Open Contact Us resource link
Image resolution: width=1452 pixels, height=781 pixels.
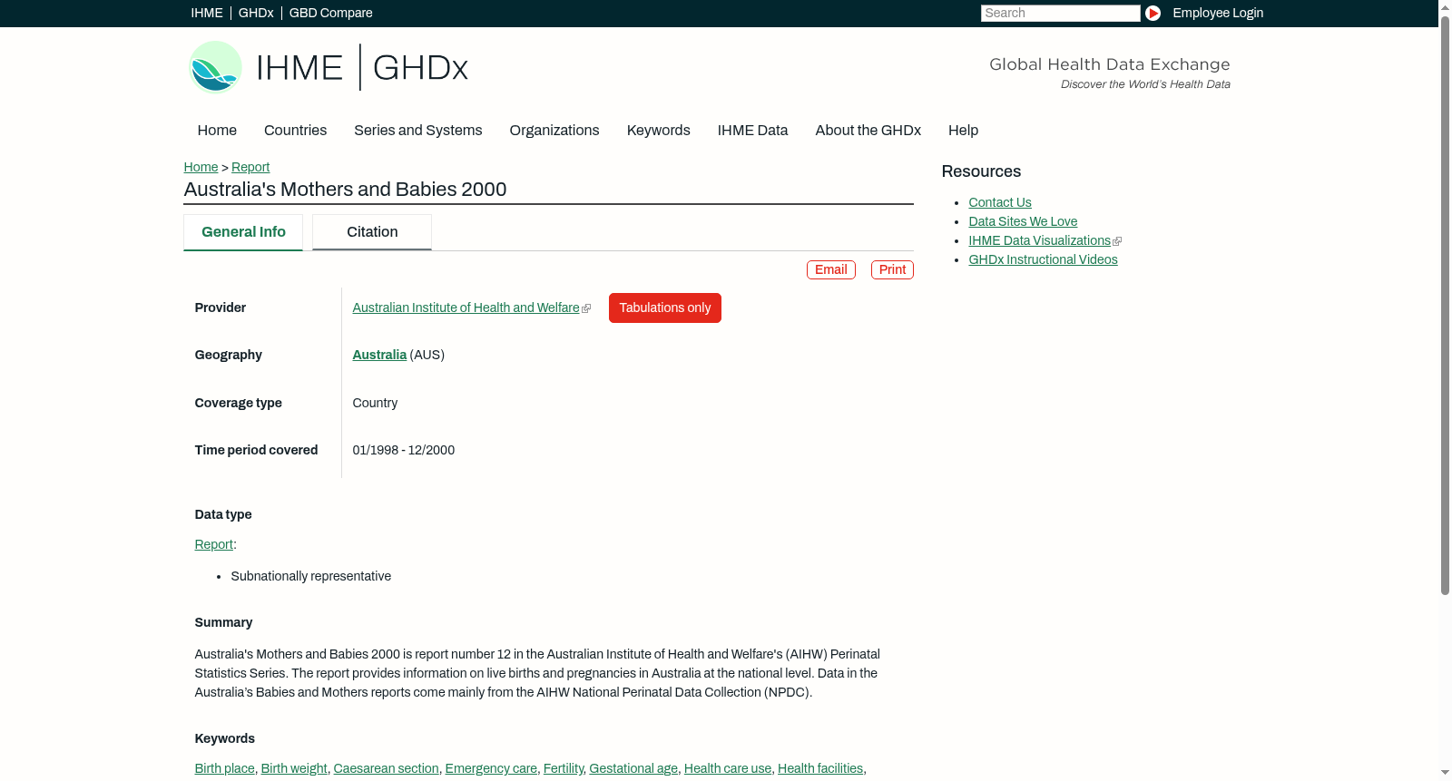[x=1000, y=203]
